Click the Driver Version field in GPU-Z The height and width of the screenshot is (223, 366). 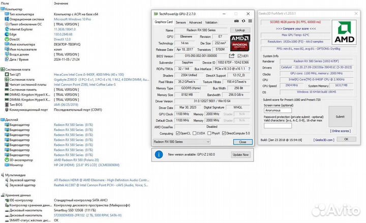tap(212, 101)
